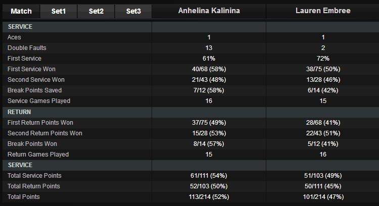Click the Break Points Won label
Screen dimensions: 379x206
(x=32, y=144)
